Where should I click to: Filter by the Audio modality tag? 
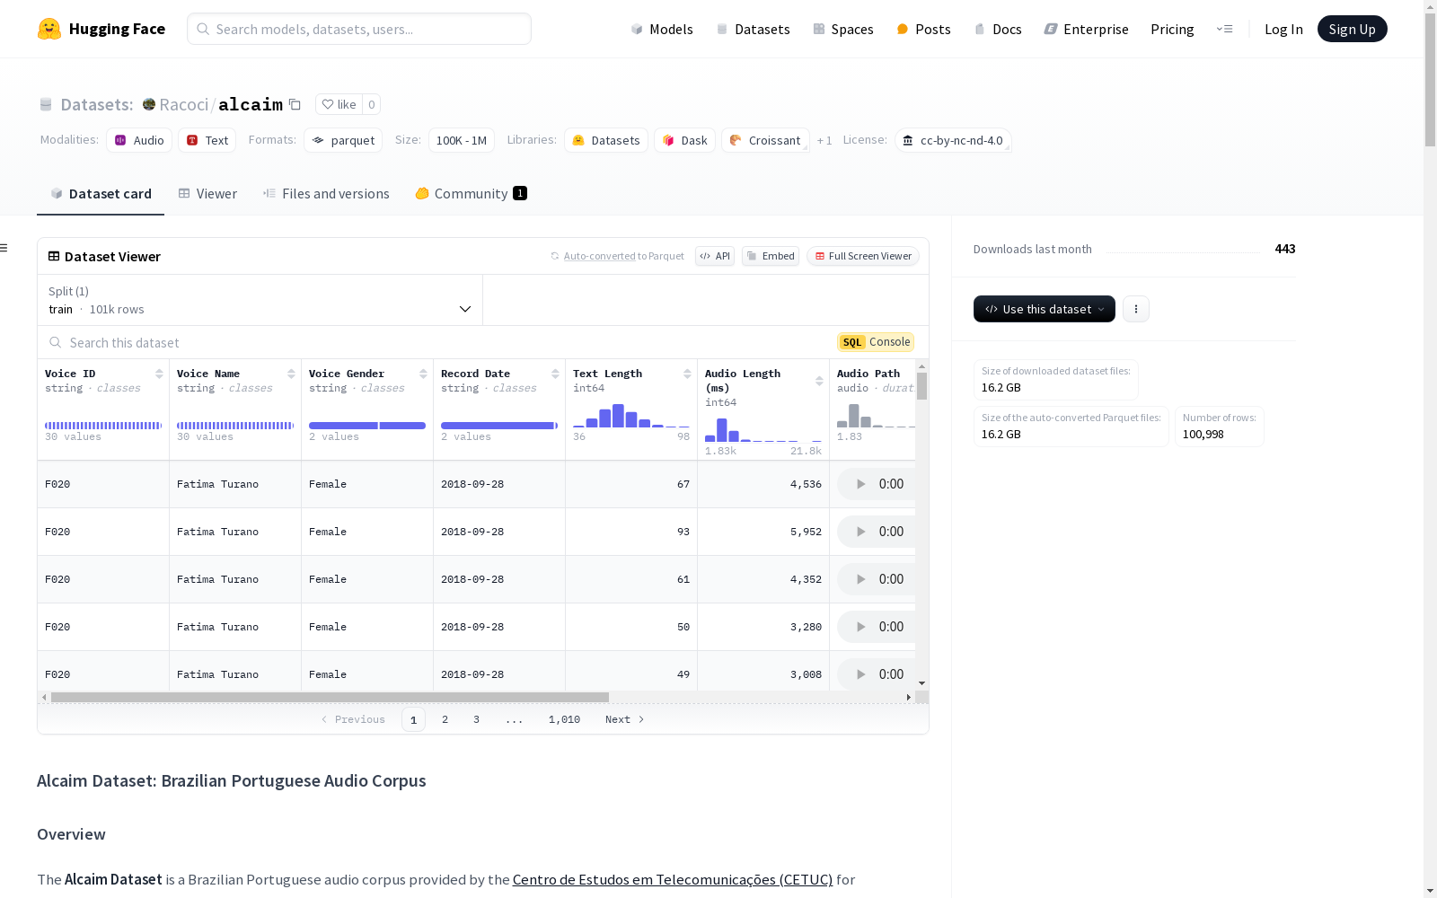pyautogui.click(x=139, y=140)
